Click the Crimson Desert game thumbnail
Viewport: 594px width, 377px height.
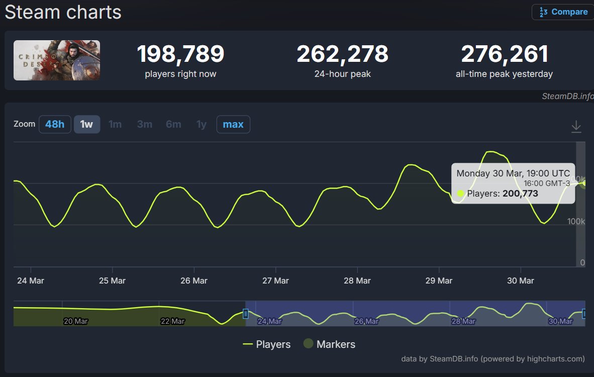[x=57, y=60]
